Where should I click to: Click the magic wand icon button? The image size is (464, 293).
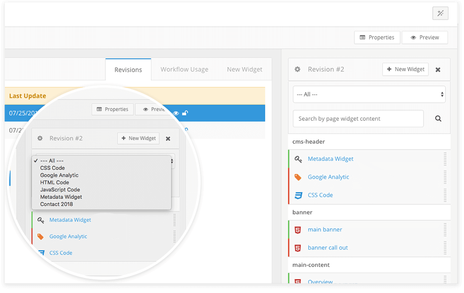pos(440,13)
